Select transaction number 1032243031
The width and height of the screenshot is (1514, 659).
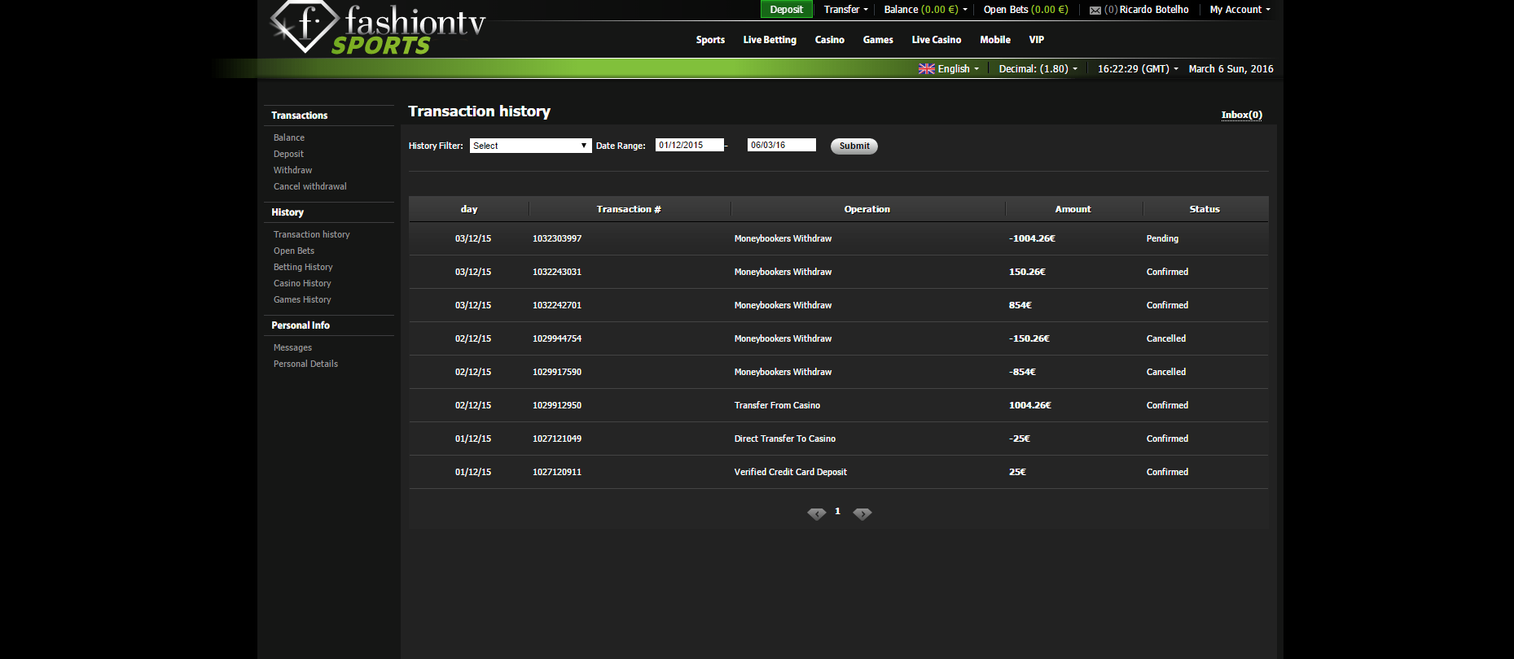557,272
